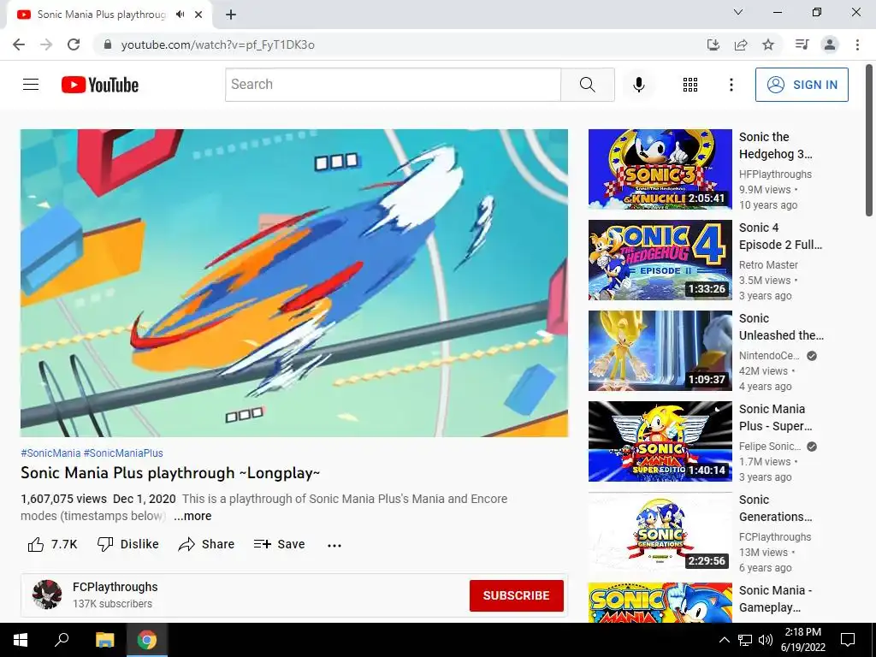Open the Sonic Mania Super Edition thumbnail

(660, 441)
